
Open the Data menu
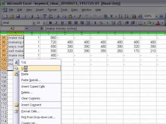point(74,10)
